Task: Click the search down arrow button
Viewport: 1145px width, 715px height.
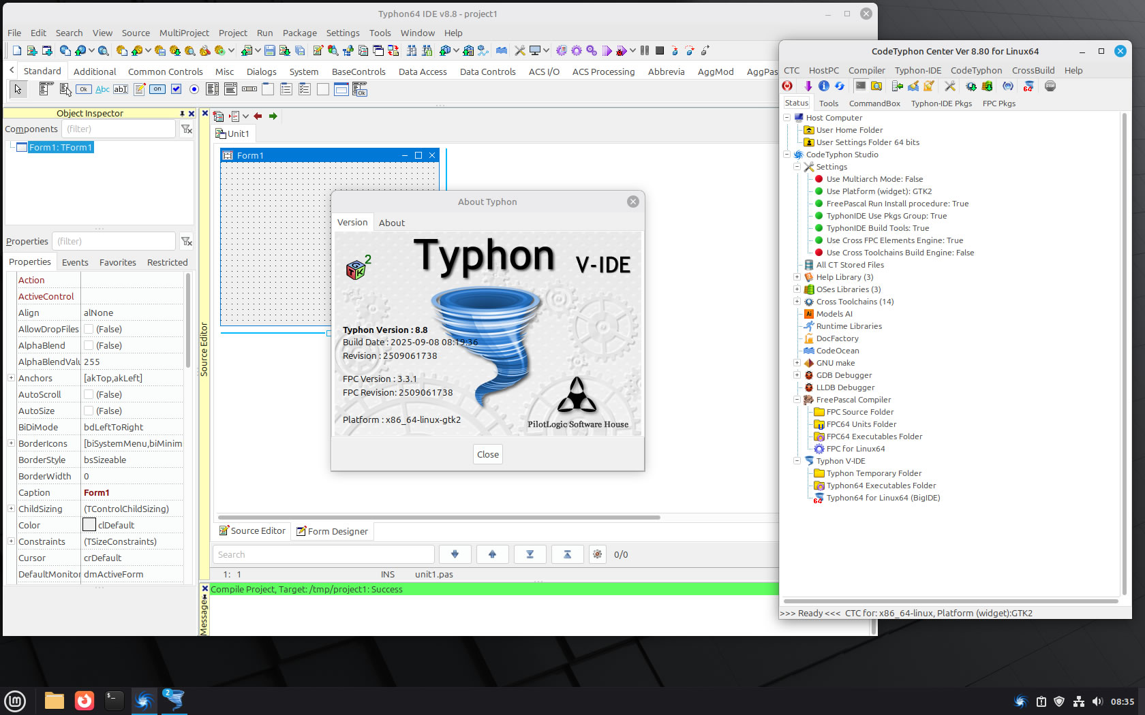Action: click(x=455, y=554)
